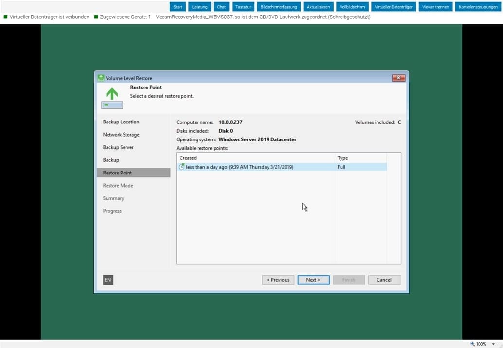This screenshot has width=503, height=348.
Task: Cancel the restore wizard
Action: (384, 280)
